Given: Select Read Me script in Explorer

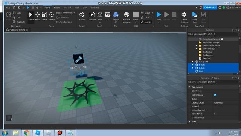Looking at the screenshot, I should pyautogui.click(x=206, y=59).
